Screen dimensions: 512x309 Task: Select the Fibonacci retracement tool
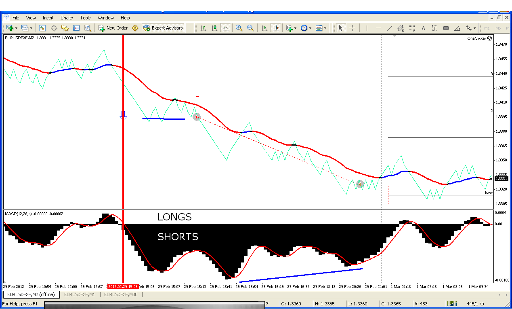[x=412, y=28]
